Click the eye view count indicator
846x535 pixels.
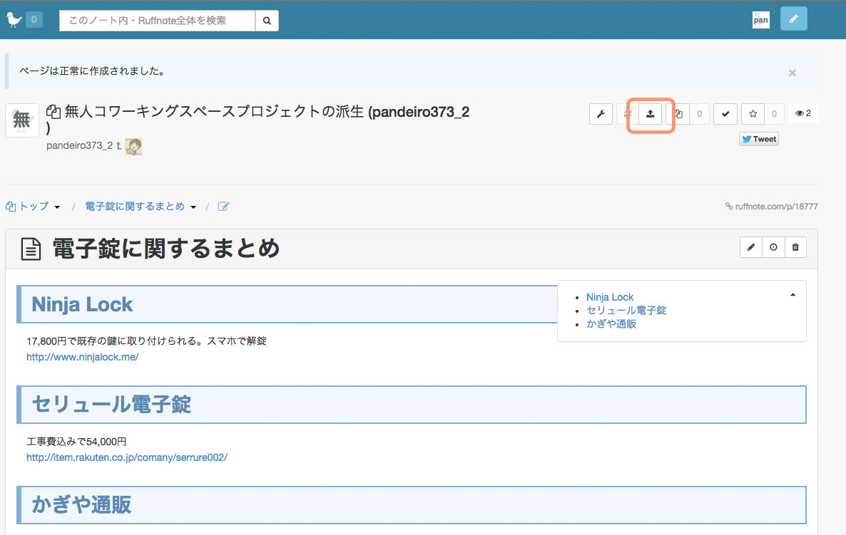802,114
